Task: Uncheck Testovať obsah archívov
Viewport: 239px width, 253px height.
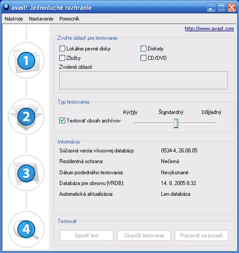Action: [x=62, y=120]
